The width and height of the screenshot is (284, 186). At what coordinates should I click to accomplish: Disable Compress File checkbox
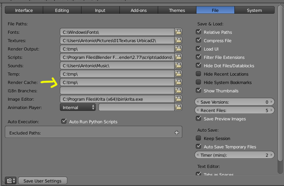[198, 41]
